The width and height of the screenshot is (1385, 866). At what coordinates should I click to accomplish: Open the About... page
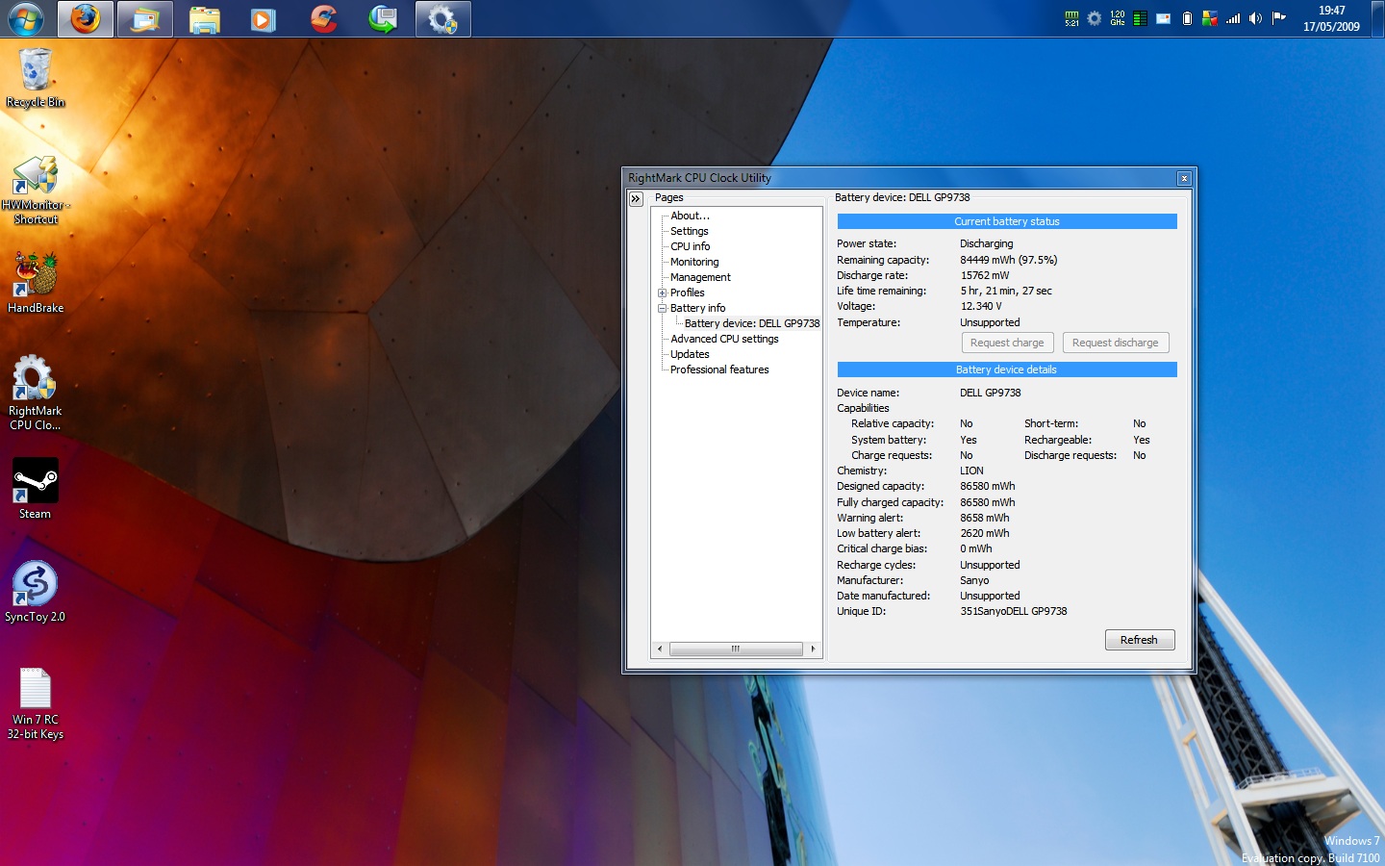(690, 216)
